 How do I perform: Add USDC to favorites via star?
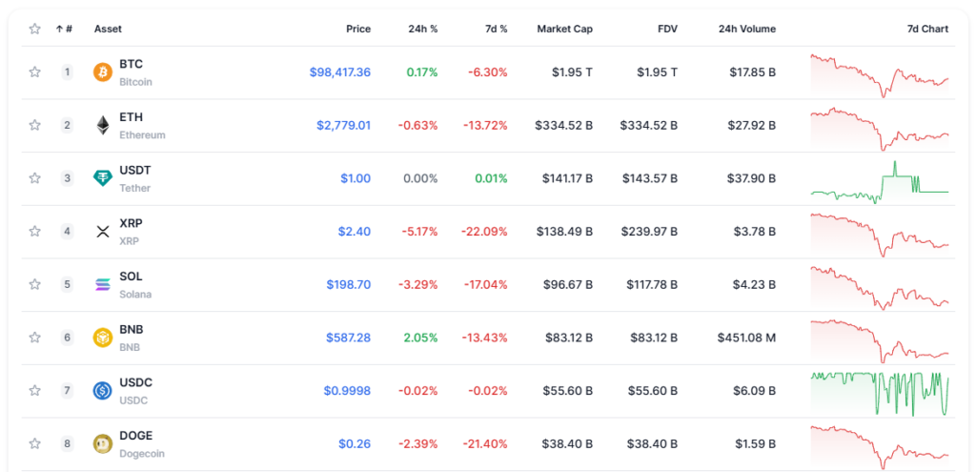35,391
